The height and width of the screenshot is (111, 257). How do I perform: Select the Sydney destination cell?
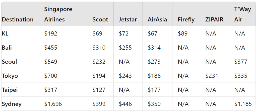point(12,104)
